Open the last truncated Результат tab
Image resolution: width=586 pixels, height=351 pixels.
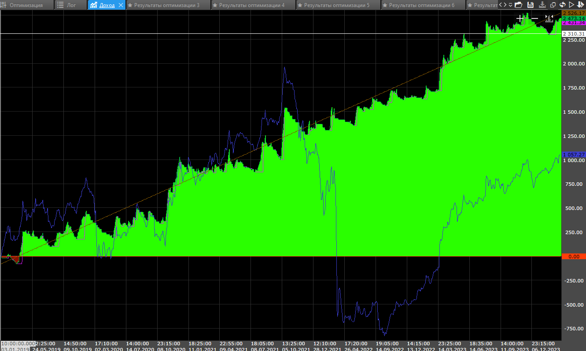[482, 5]
